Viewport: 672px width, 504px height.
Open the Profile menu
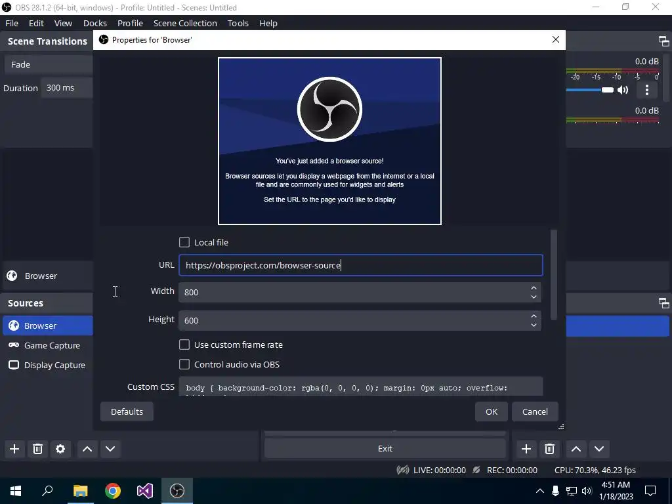coord(130,23)
